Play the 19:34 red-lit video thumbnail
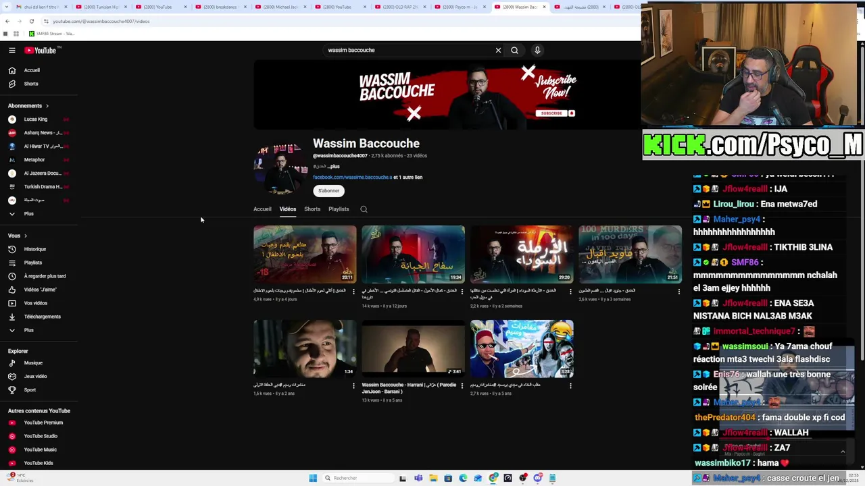The height and width of the screenshot is (486, 865). pos(413,254)
